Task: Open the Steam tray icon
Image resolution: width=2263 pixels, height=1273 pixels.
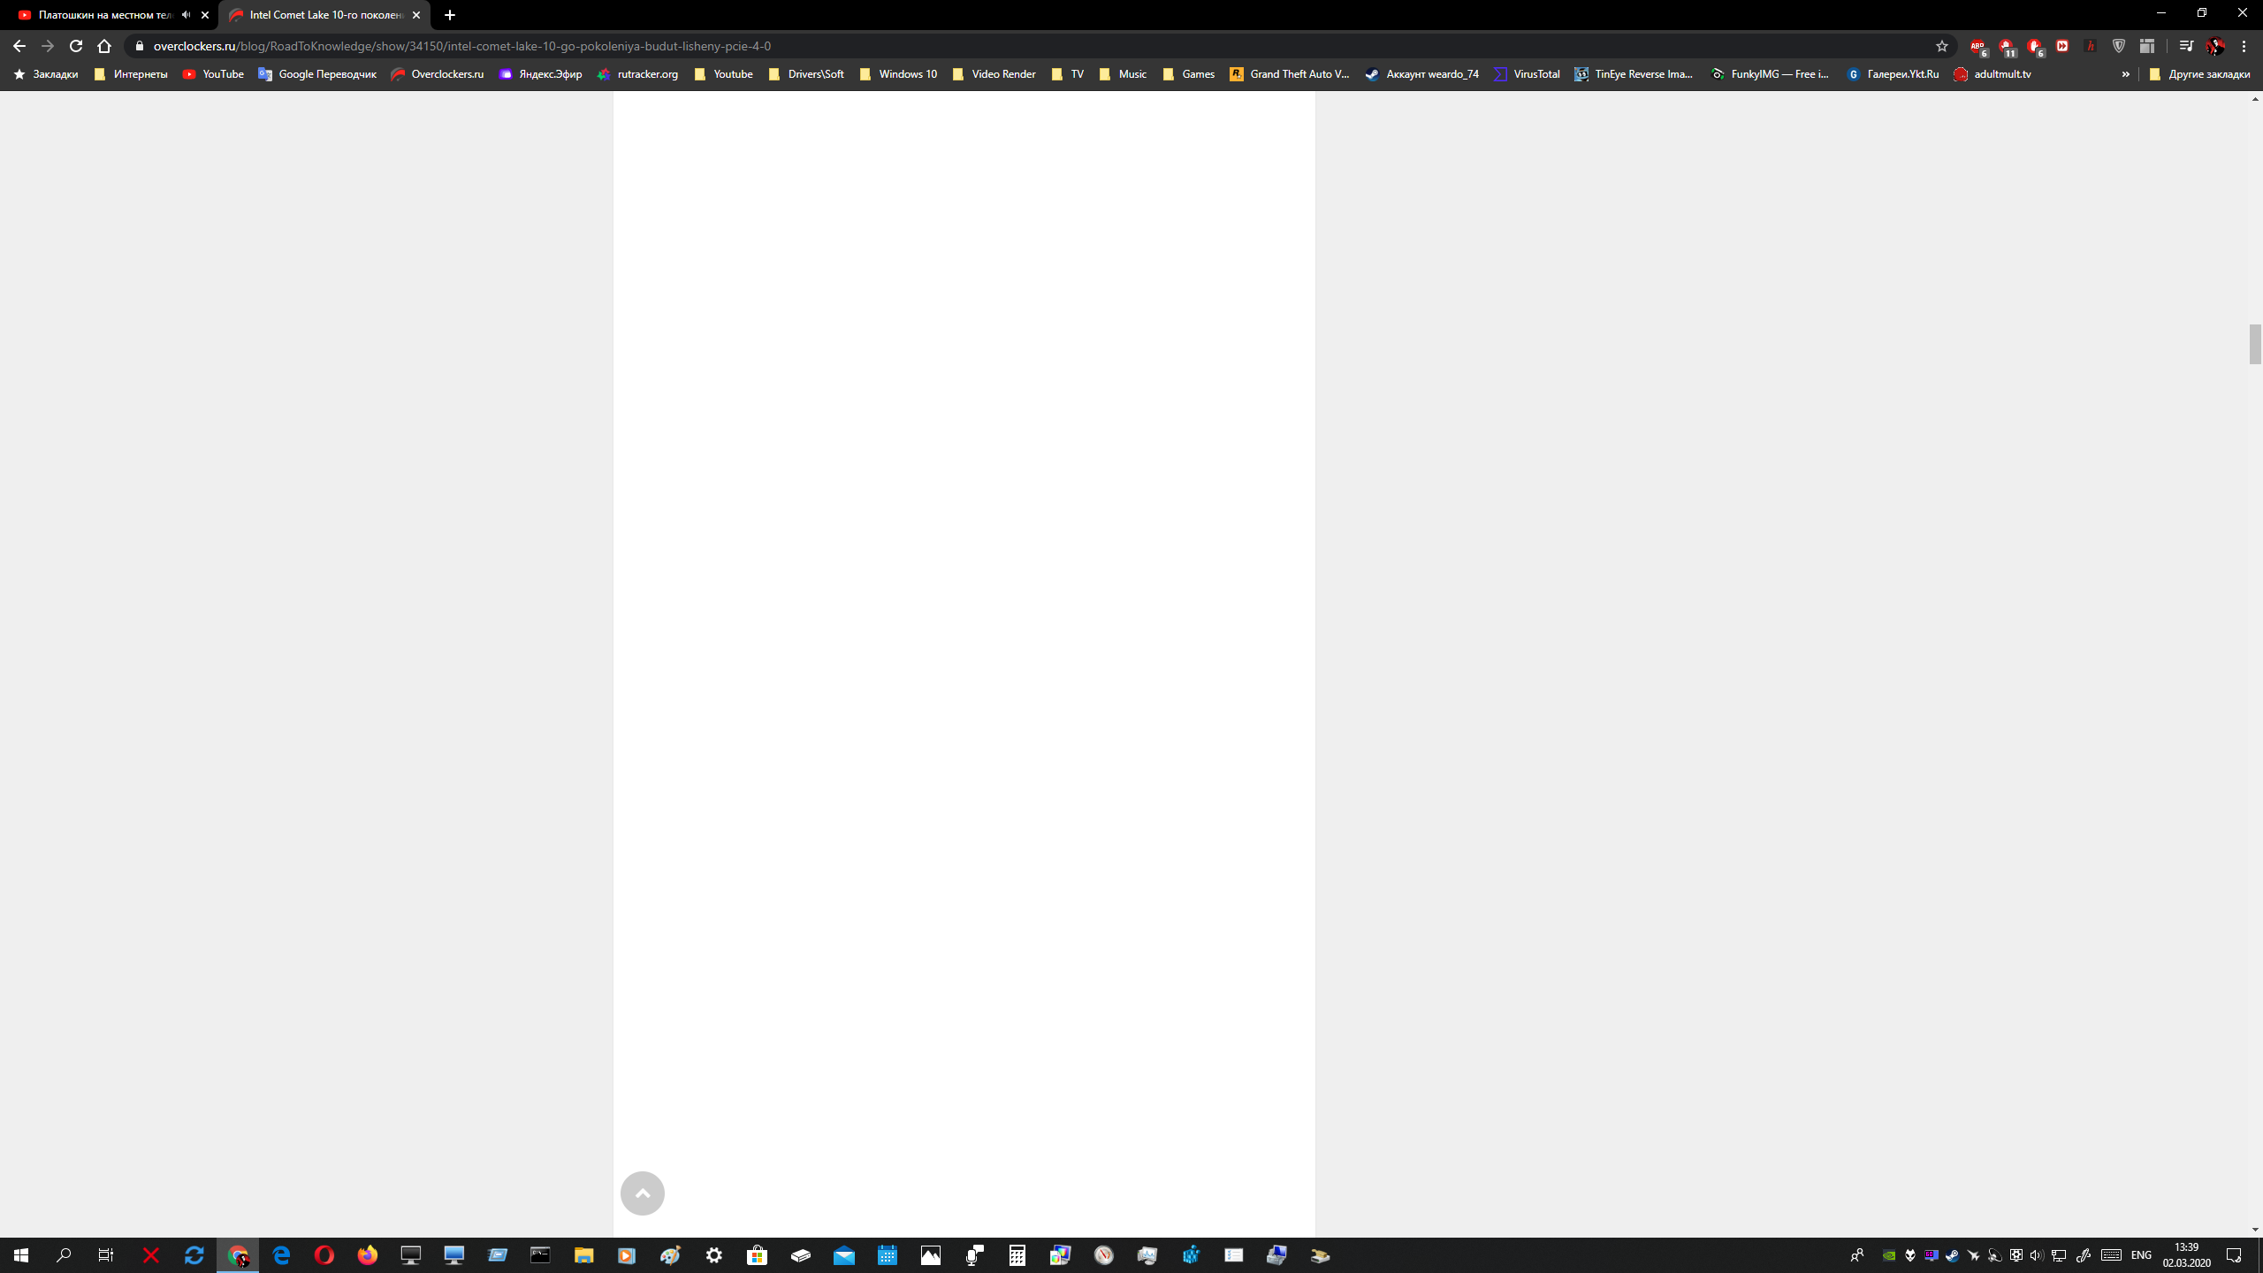Action: point(1952,1255)
